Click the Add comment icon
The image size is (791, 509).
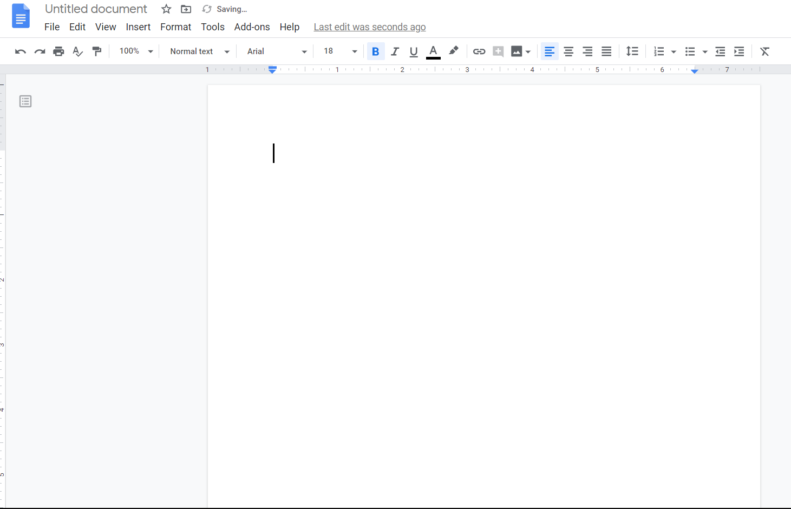tap(498, 51)
